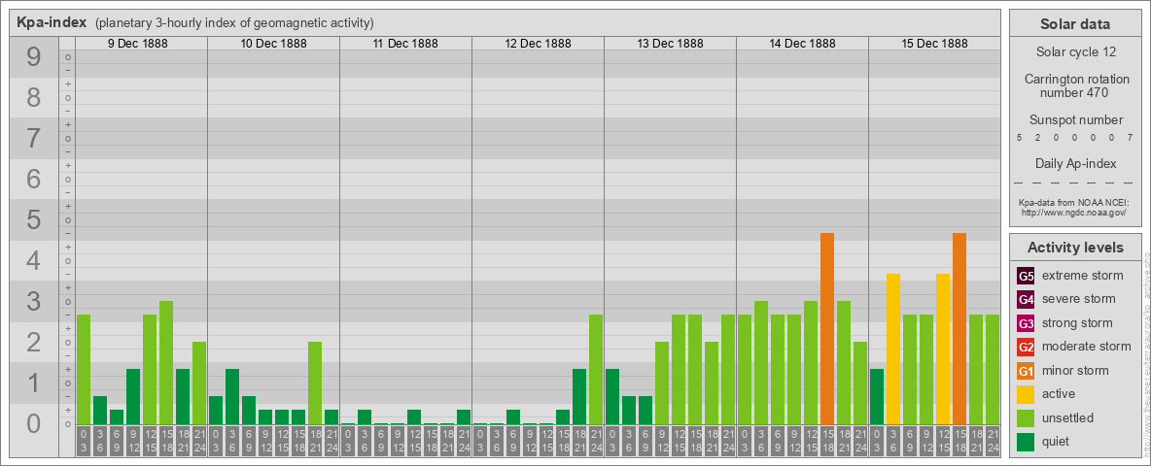The width and height of the screenshot is (1151, 466).
Task: Click the Kp scale number 7
Action: click(x=34, y=139)
